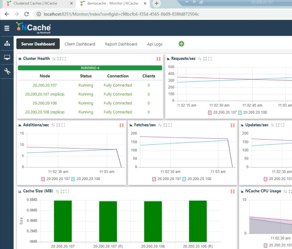Viewport: 292px width, 249px height.
Task: Click the full-screen bracket icon on Cluster Health
Action: pyautogui.click(x=64, y=59)
